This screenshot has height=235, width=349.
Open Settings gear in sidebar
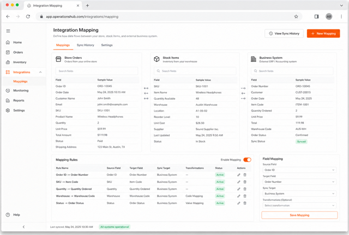[x=8, y=110]
